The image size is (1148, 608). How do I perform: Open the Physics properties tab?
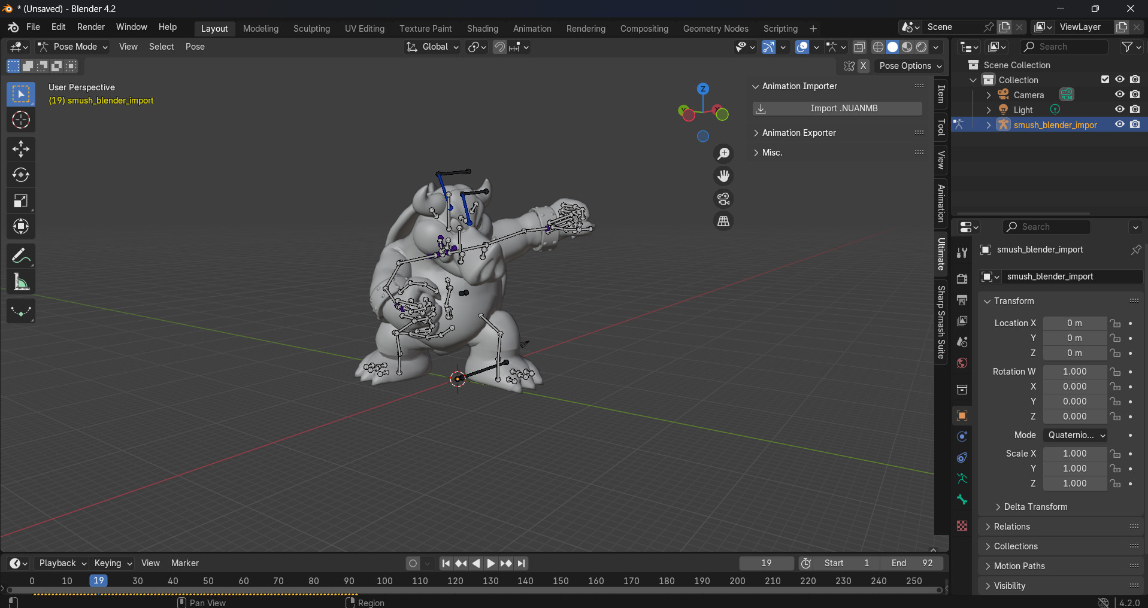pyautogui.click(x=962, y=436)
